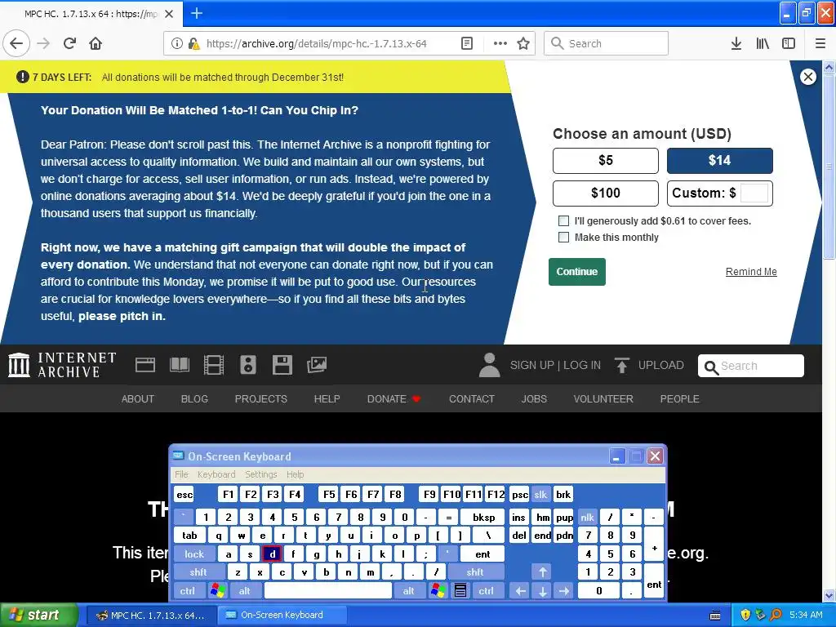Check the add $0.61 to cover fees box
836x627 pixels.
[x=563, y=220]
